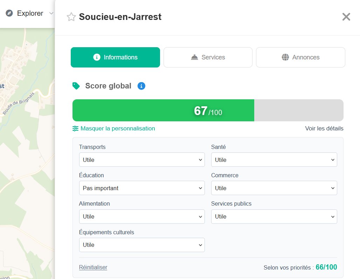Open the Commerce priority dropdown
The width and height of the screenshot is (360, 279).
tap(274, 188)
